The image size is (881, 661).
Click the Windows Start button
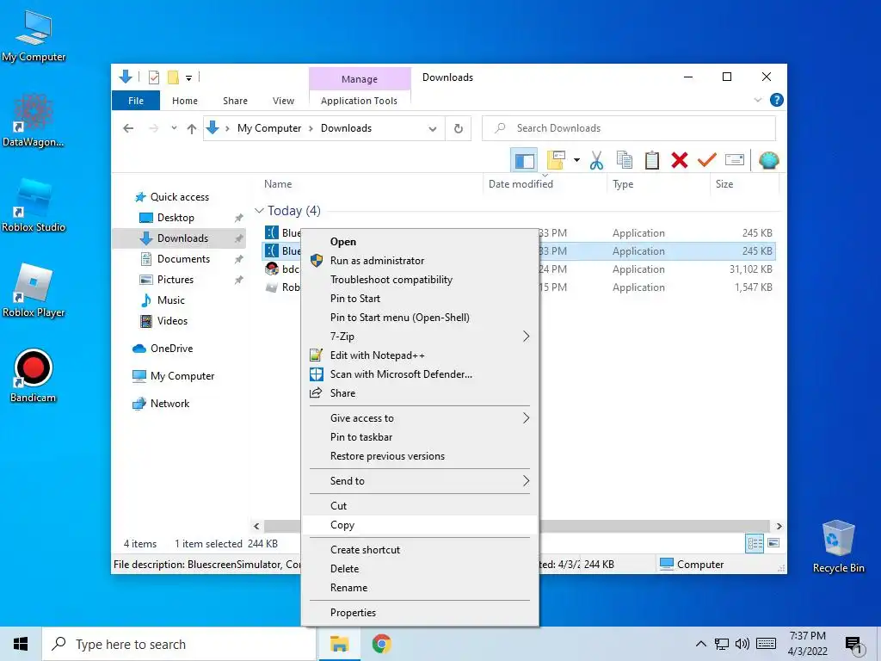21,644
